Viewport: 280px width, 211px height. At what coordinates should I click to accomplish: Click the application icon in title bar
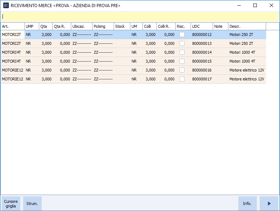6,5
